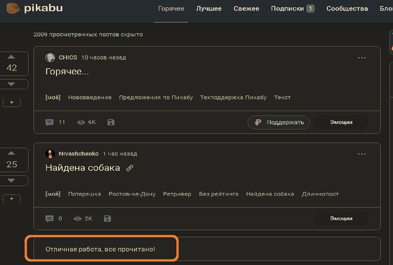Viewport: 393px width, 265px height.
Task: Open comments on the Nivashchenko post
Action: 49,218
